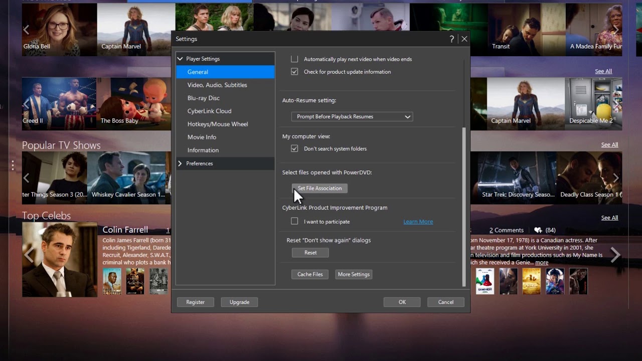Open The Boss Baby thumbnail
This screenshot has height=361, width=642.
pyautogui.click(x=134, y=104)
